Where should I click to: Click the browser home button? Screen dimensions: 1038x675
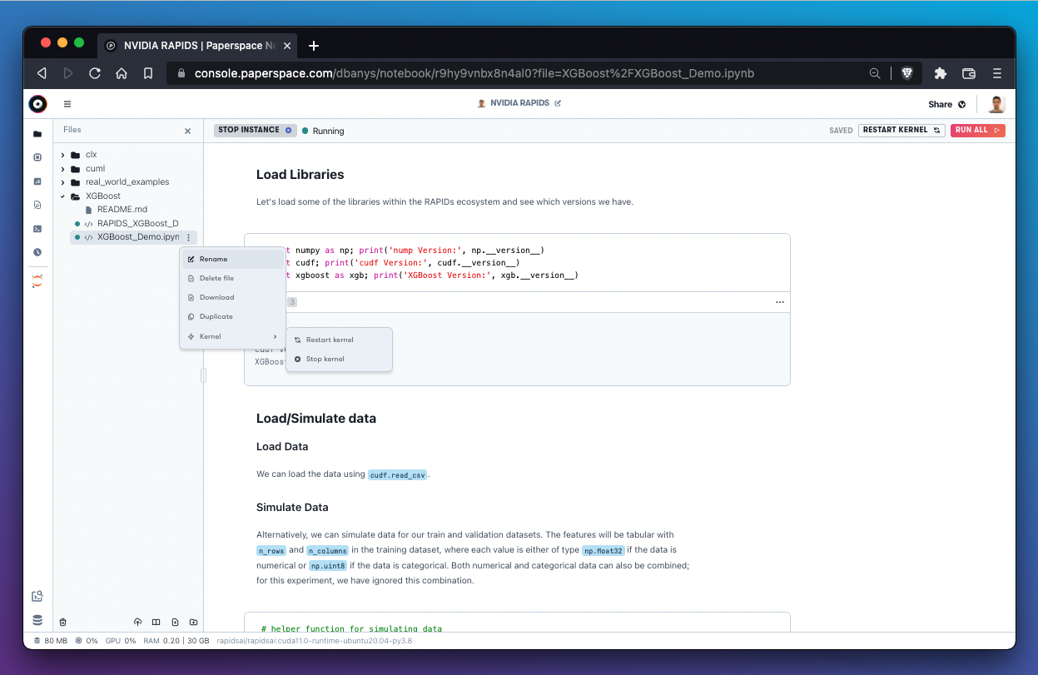point(122,73)
